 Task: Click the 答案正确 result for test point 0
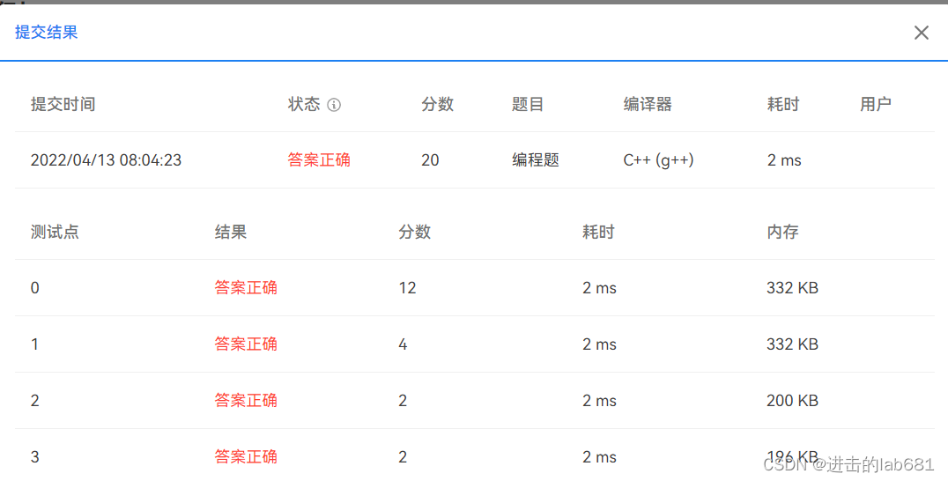(x=246, y=288)
